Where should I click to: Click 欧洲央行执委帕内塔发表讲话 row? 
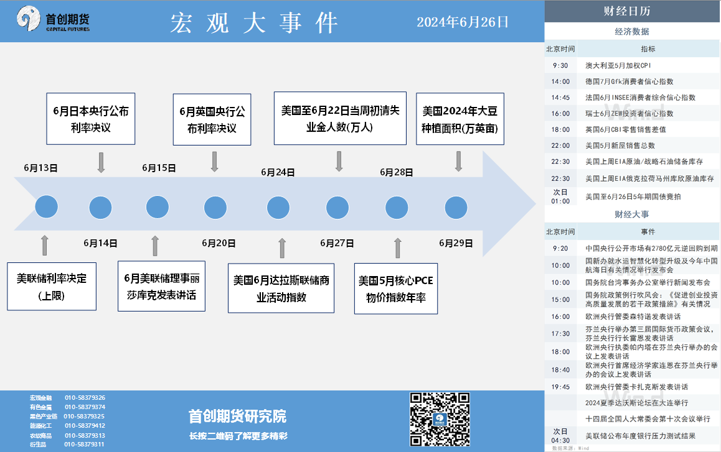[x=632, y=352]
